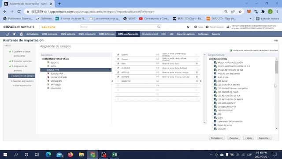Open the Actividades menu
This screenshot has width=282, height=159.
32,34
